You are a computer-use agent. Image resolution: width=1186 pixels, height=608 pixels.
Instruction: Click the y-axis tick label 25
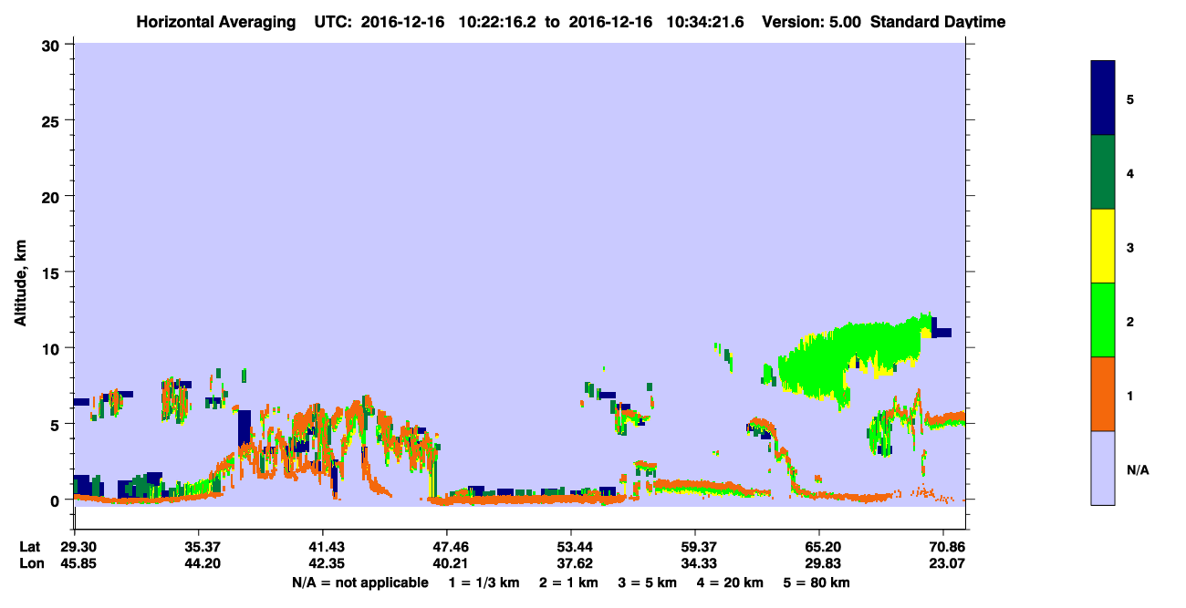[53, 120]
